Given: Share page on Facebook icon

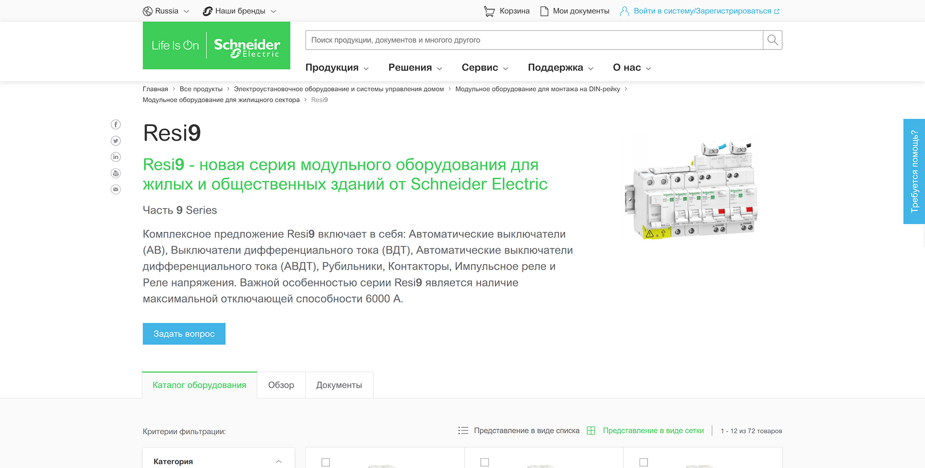Looking at the screenshot, I should point(116,125).
